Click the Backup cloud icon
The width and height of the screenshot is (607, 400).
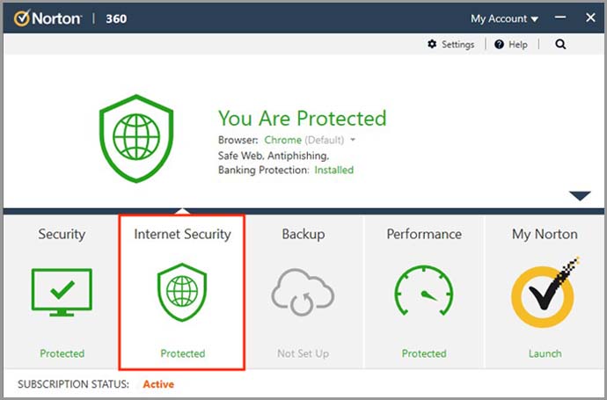(303, 293)
